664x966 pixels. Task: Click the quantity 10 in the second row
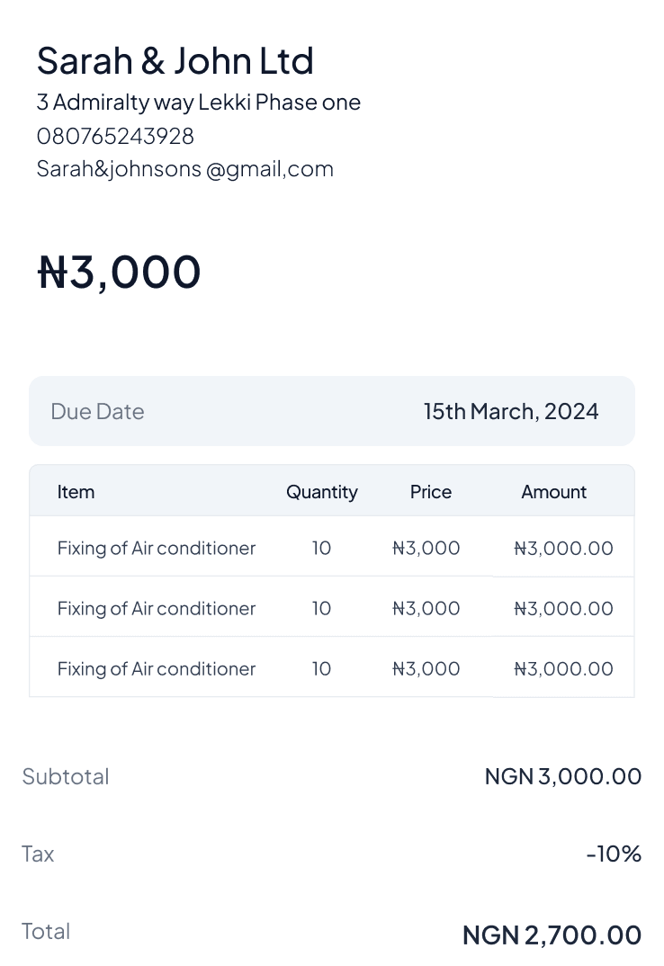[321, 608]
